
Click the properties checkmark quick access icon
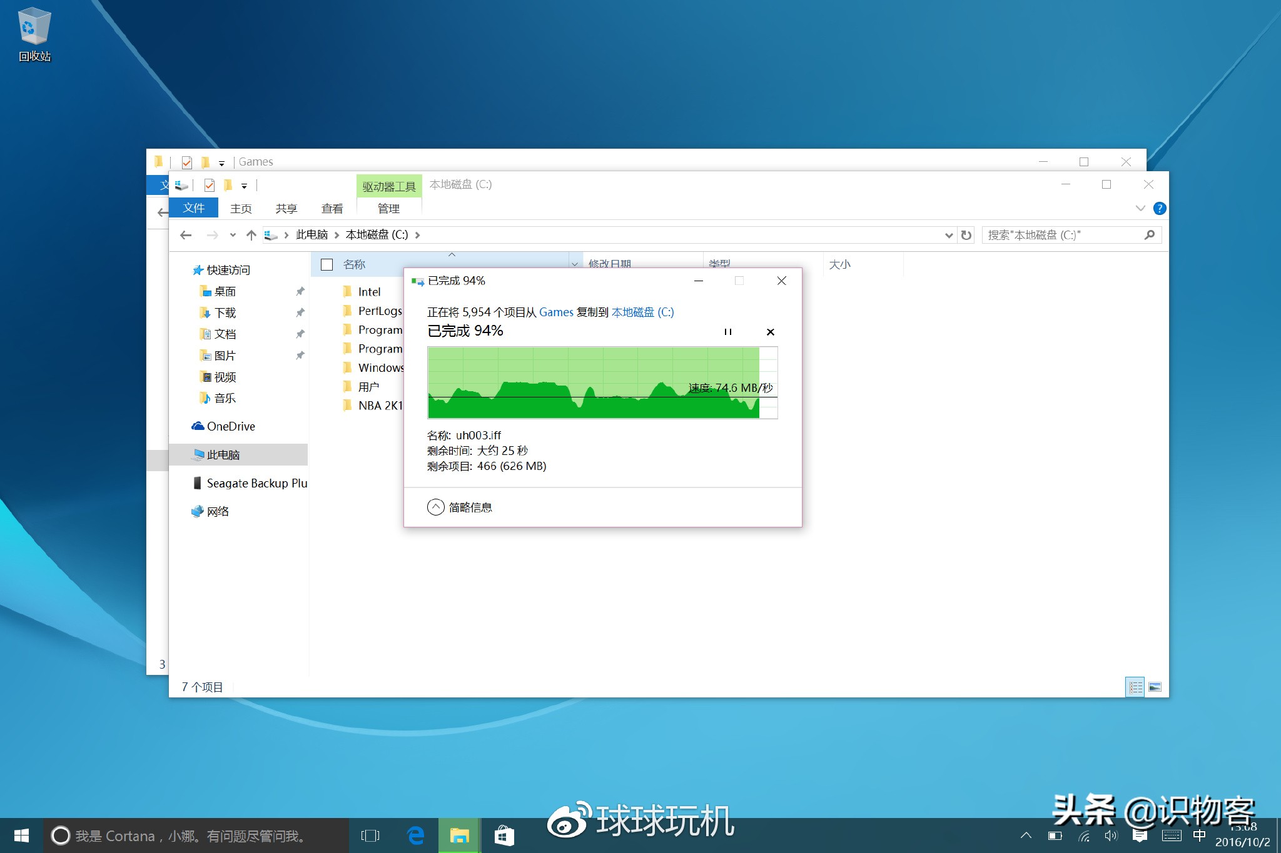pos(210,185)
